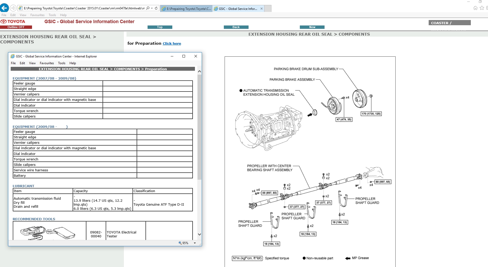Viewport: 488px width, 267px height.
Task: Click popup window Internet Explorer title icon
Action: coord(12,56)
